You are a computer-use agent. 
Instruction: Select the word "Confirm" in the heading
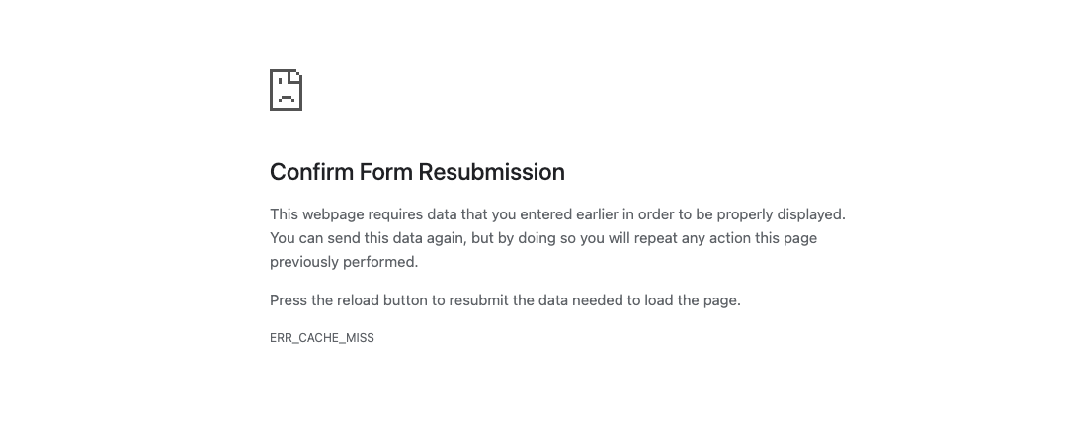[311, 172]
